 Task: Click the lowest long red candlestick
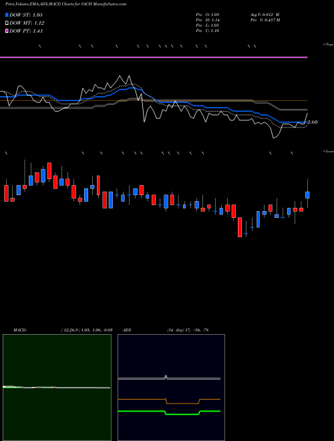[x=240, y=227]
